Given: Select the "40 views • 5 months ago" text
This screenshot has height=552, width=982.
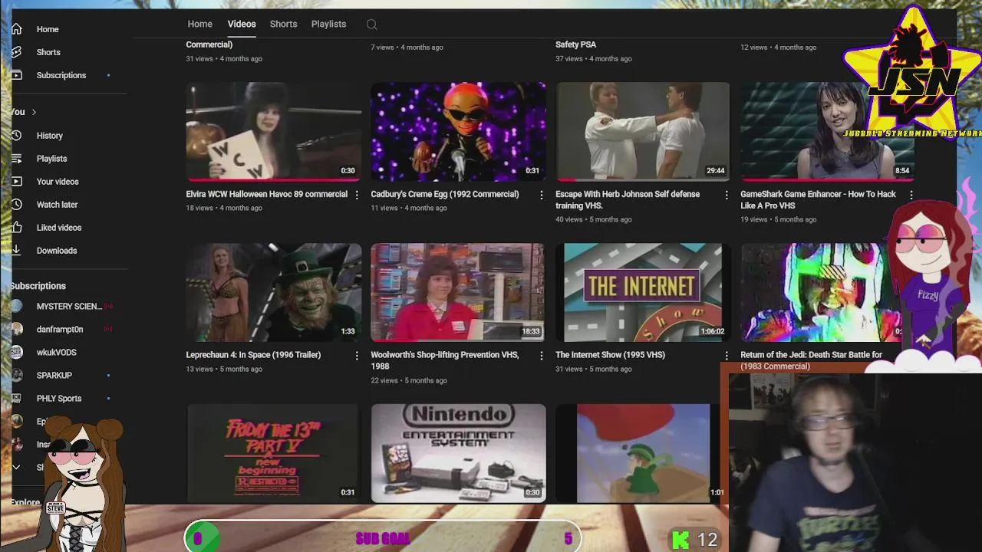Looking at the screenshot, I should coord(594,219).
